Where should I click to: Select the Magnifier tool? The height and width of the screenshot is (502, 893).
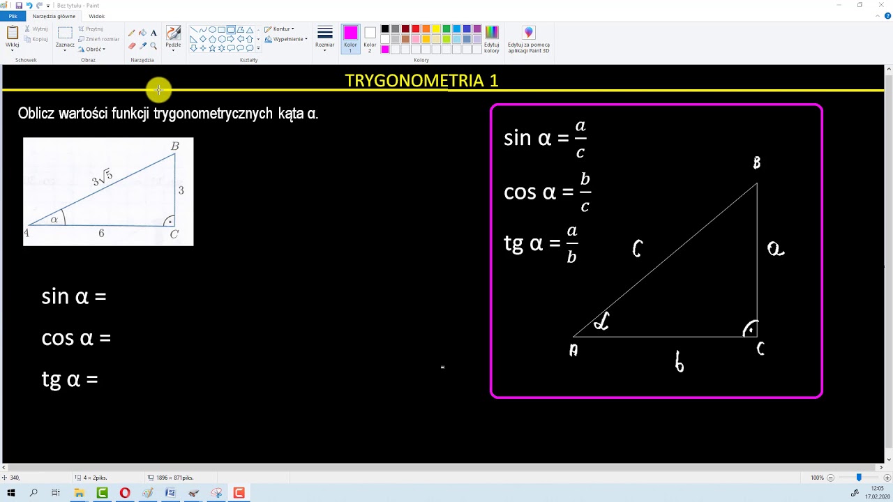(153, 46)
